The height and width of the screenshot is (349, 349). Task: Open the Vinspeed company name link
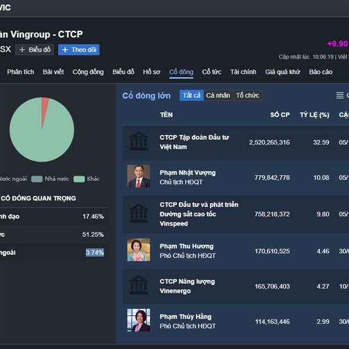[x=199, y=214]
